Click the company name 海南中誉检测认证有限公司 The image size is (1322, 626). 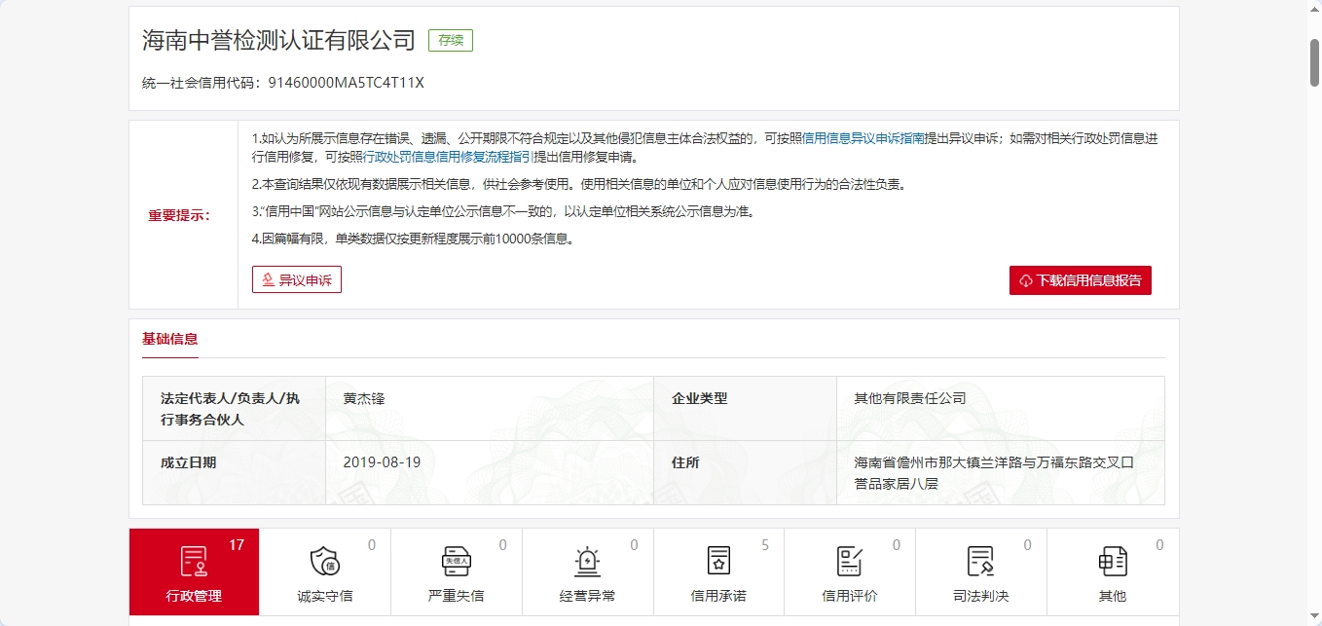pyautogui.click(x=278, y=40)
